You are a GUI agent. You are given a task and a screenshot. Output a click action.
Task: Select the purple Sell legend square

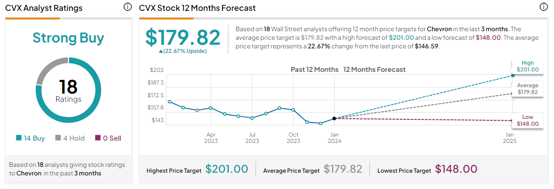point(98,138)
